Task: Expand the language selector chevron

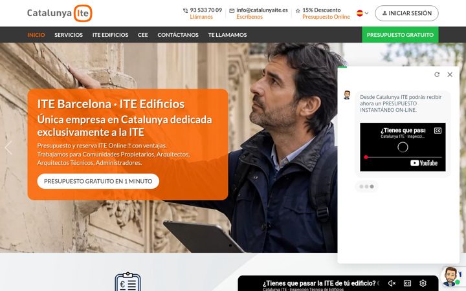Action: (x=366, y=13)
